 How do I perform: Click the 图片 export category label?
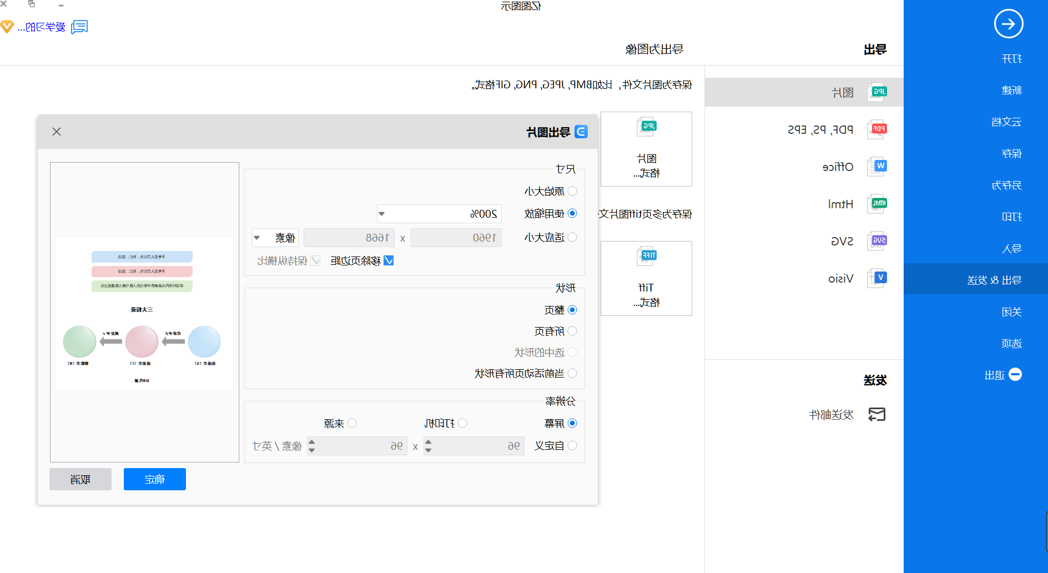[843, 93]
